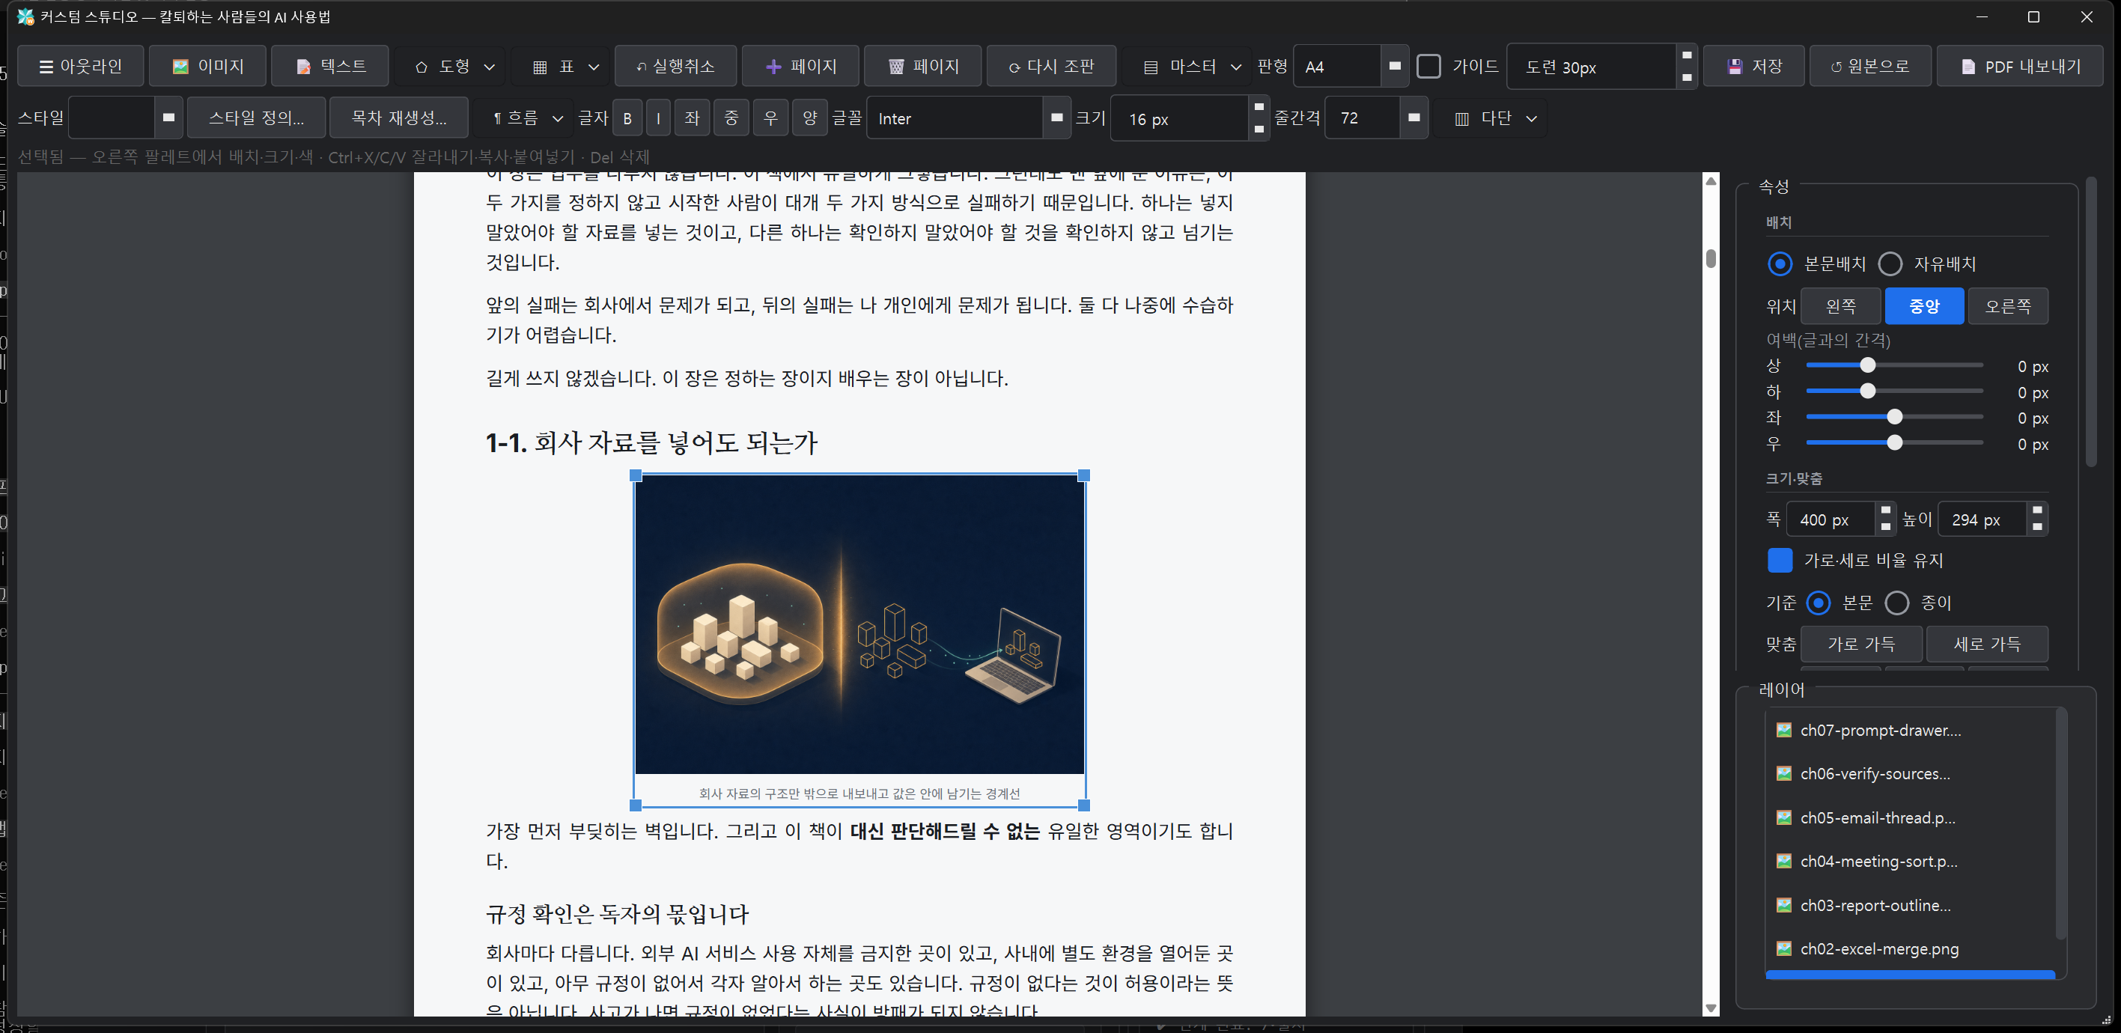Click the selected illustration image
Screen dimensions: 2121x1033
(859, 625)
